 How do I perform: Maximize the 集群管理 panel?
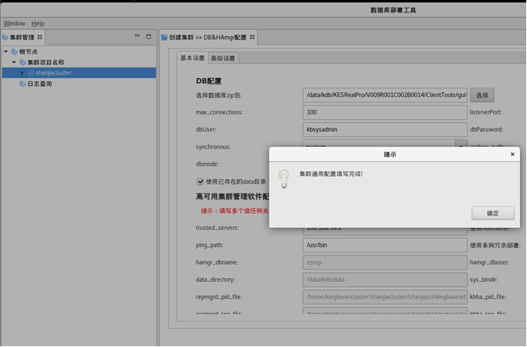149,37
